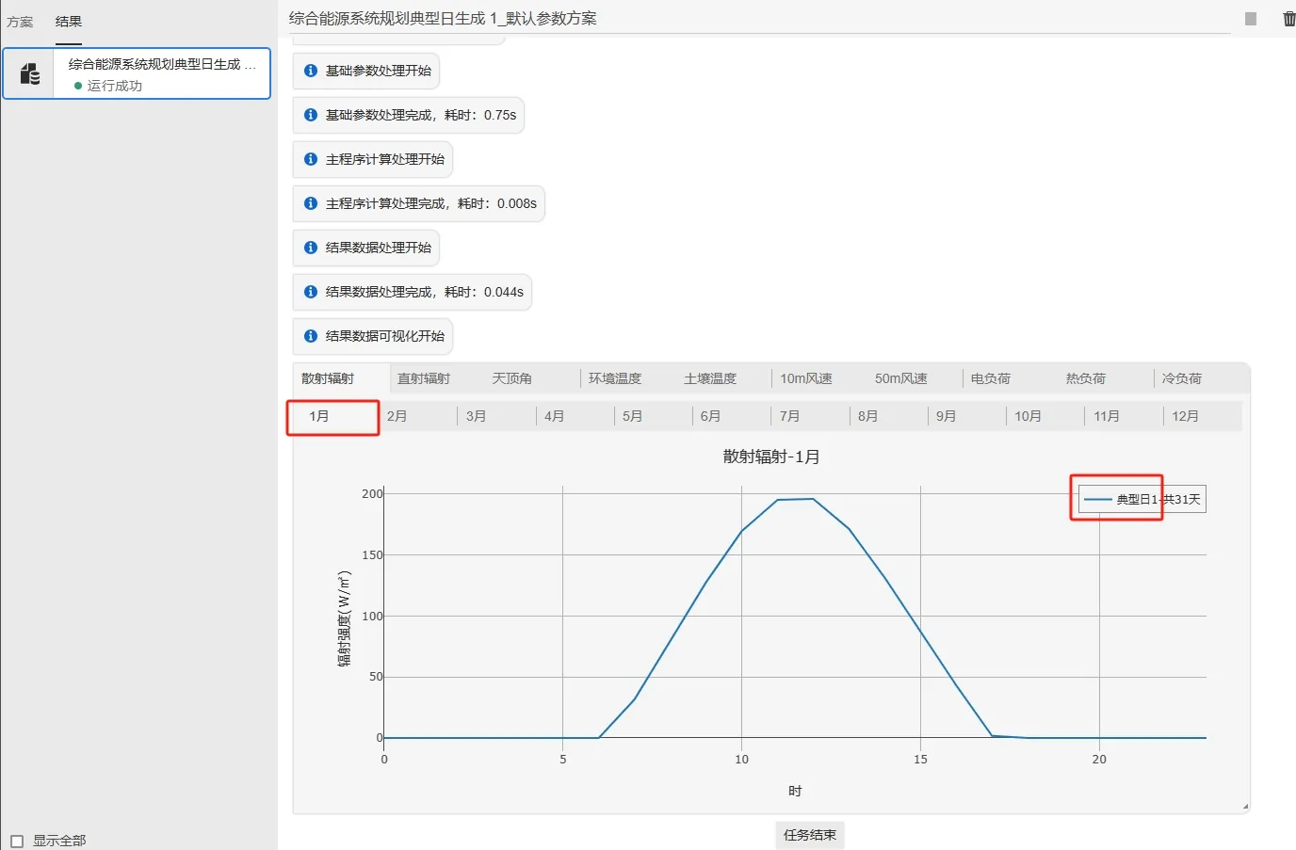
Task: Click info icon beside 结果数据处理开始
Action: [x=311, y=248]
